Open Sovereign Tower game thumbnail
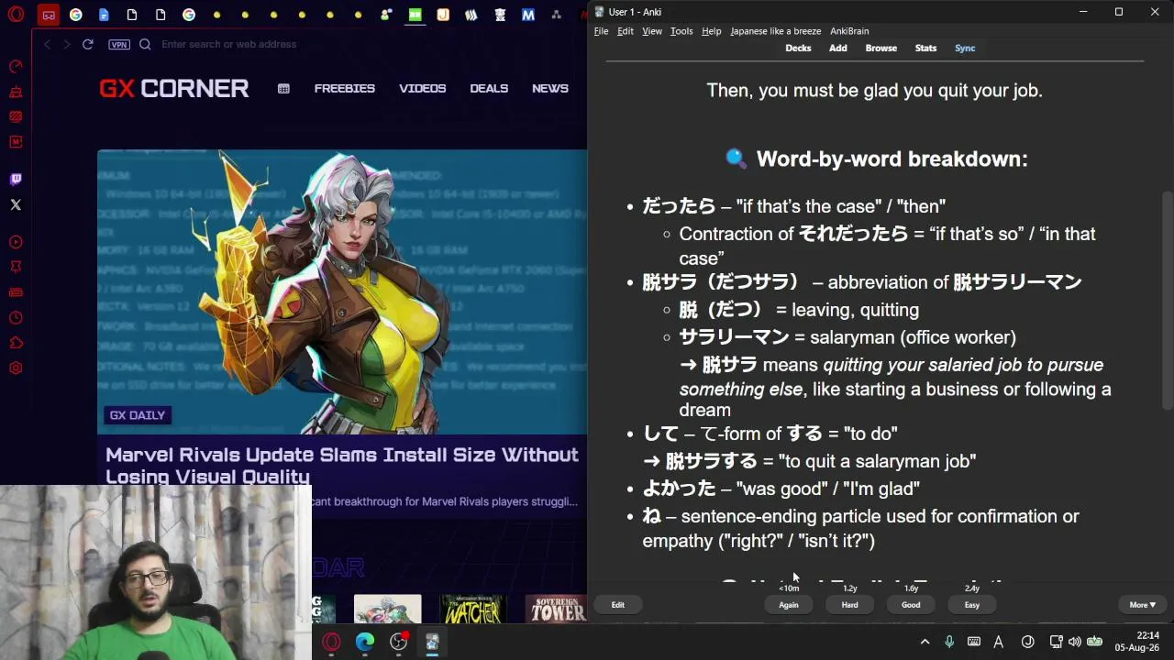The height and width of the screenshot is (660, 1174). click(556, 609)
